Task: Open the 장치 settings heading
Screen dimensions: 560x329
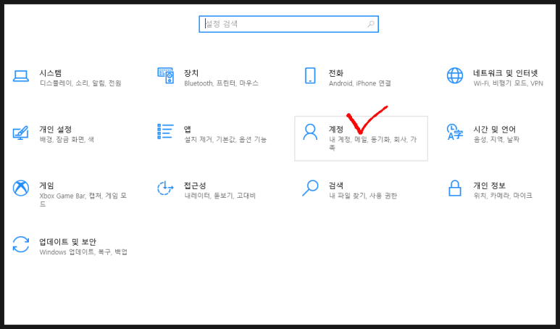Action: (x=191, y=73)
